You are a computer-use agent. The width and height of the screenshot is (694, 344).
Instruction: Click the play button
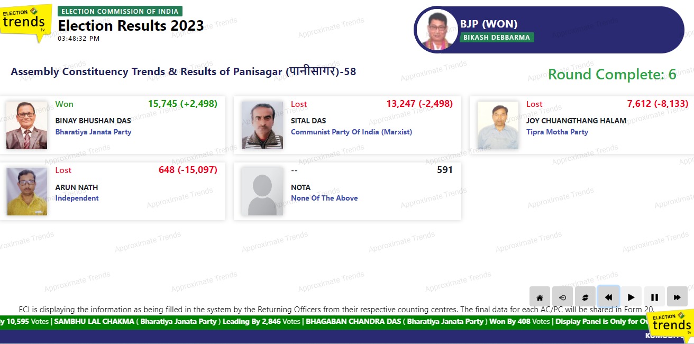(x=631, y=297)
